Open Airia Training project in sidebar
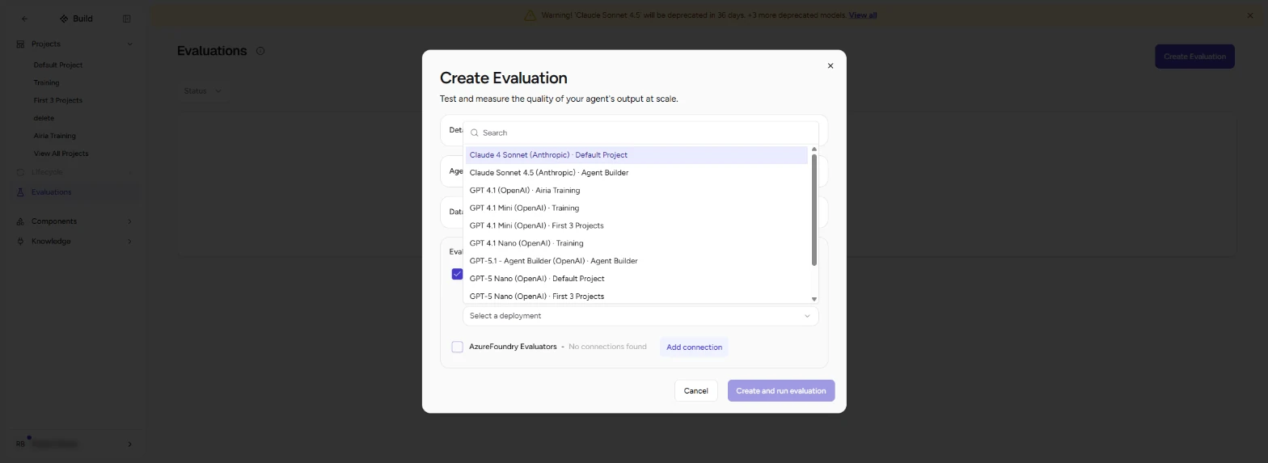 pyautogui.click(x=55, y=136)
